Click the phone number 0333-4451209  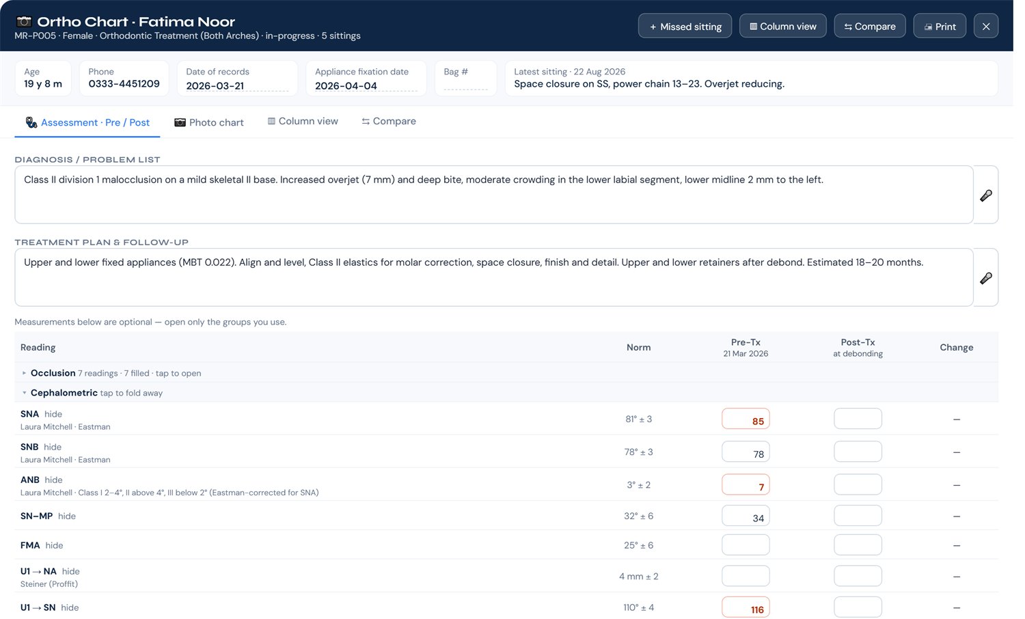point(124,84)
